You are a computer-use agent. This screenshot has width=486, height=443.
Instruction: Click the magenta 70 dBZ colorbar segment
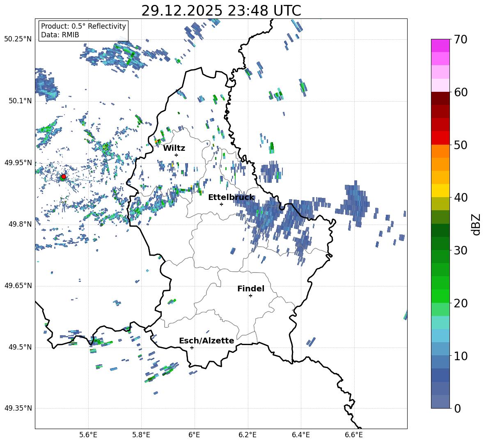point(440,45)
